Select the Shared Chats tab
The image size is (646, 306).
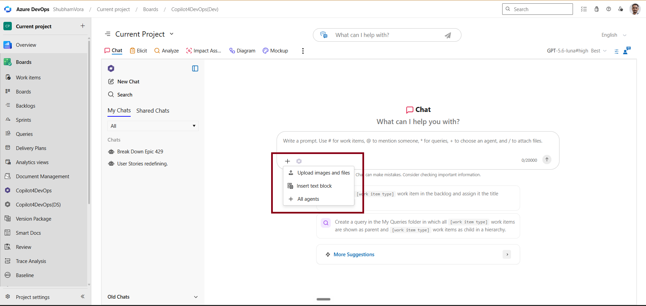pyautogui.click(x=153, y=111)
